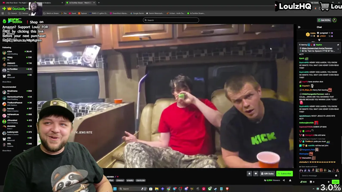Switch to the Analytics browser tab
This screenshot has height=192, width=342.
[x=48, y=3]
